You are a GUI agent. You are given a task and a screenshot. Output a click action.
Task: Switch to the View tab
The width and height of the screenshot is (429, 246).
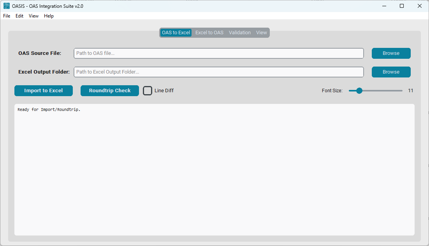(x=261, y=32)
